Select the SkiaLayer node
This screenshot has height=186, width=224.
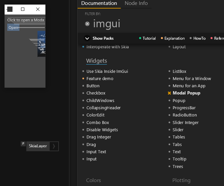point(38,146)
